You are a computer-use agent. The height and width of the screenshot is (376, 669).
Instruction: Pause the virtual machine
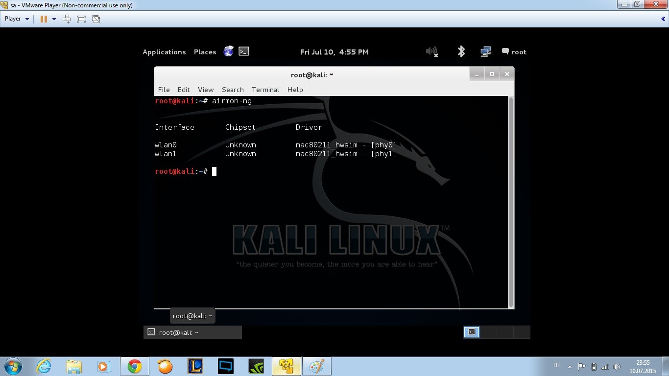[x=44, y=19]
